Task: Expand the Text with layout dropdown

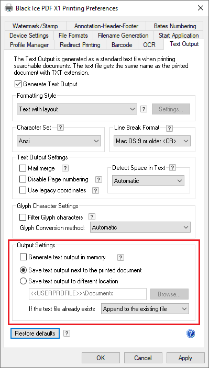Action: tap(76, 109)
